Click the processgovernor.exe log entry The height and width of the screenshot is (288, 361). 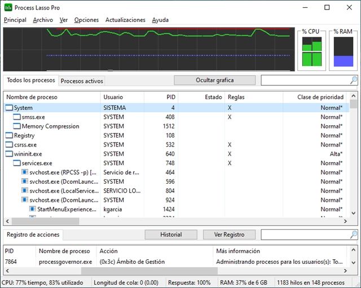click(x=175, y=262)
